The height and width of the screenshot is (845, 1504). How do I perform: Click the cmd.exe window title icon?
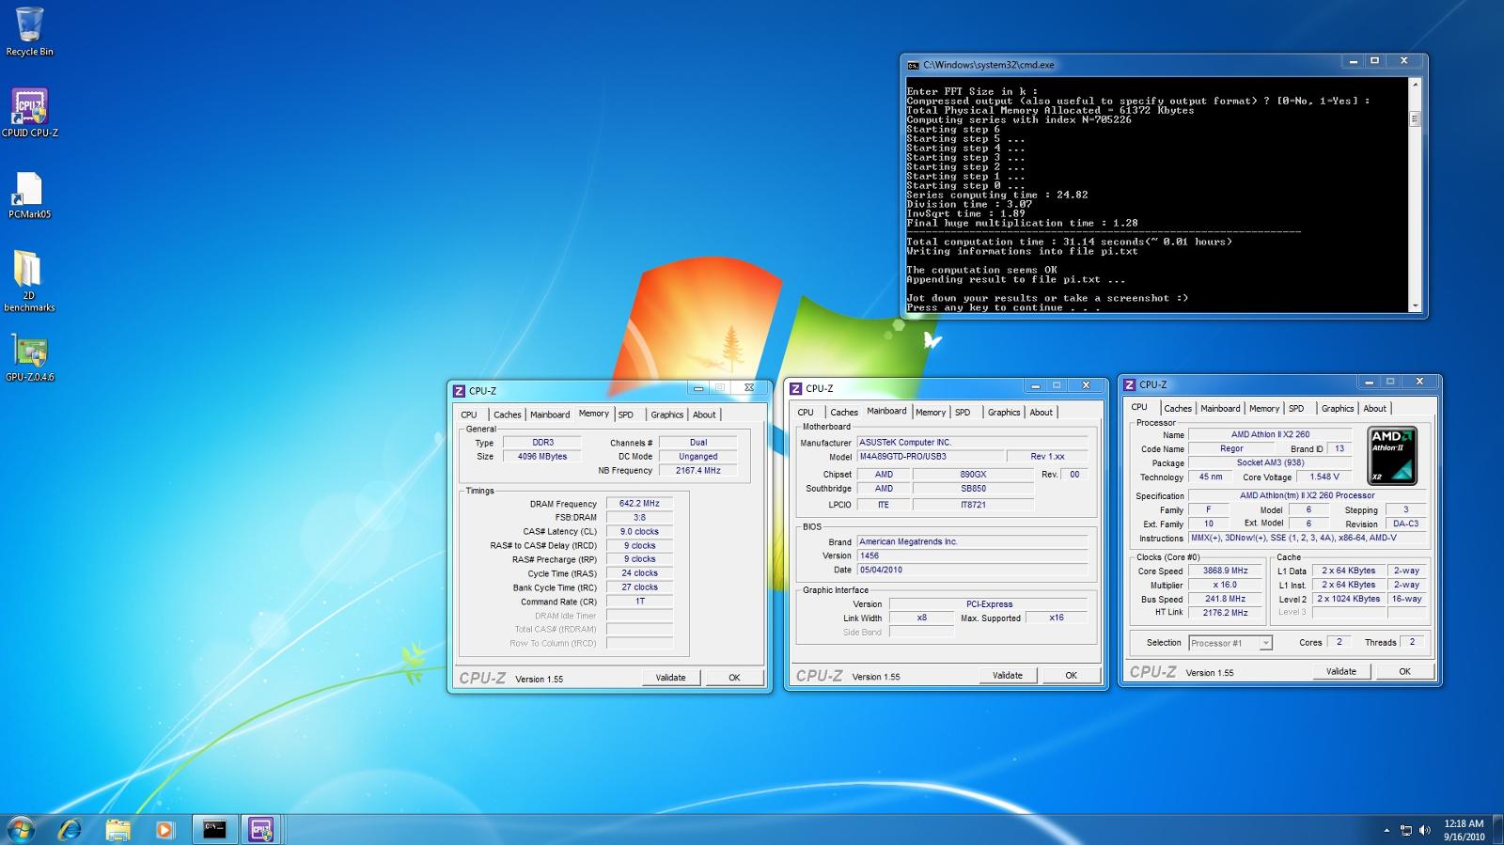913,65
